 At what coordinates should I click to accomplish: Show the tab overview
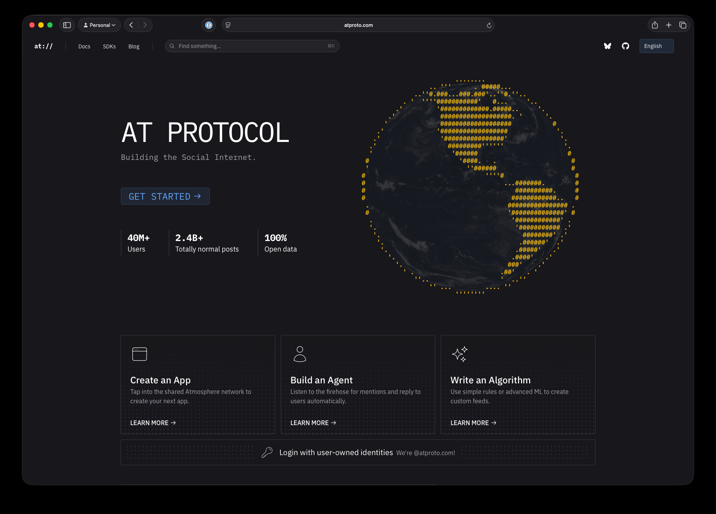tap(682, 25)
